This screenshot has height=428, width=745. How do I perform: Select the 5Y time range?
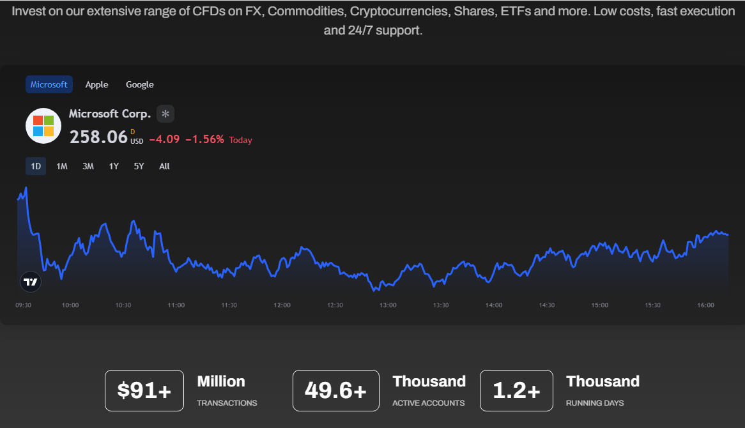(139, 166)
